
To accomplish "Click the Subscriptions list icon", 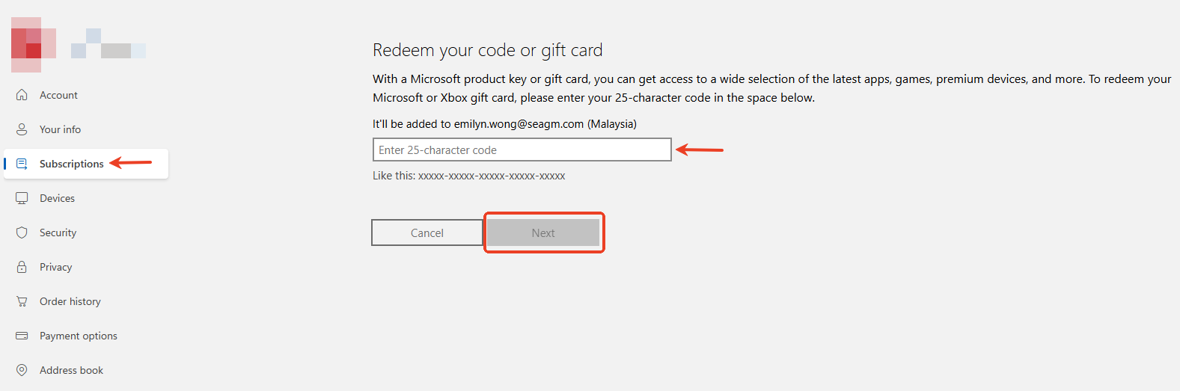I will pyautogui.click(x=22, y=164).
